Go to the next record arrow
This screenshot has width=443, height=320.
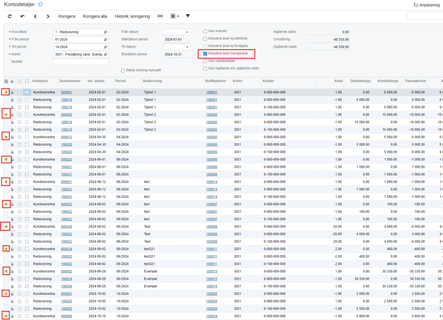tap(48, 16)
